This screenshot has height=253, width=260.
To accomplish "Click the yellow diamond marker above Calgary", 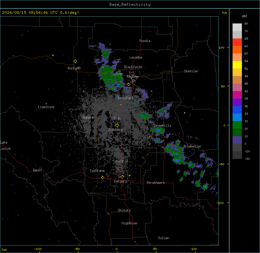I will [x=122, y=177].
